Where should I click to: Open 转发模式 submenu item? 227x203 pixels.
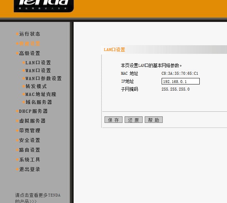click(36, 86)
